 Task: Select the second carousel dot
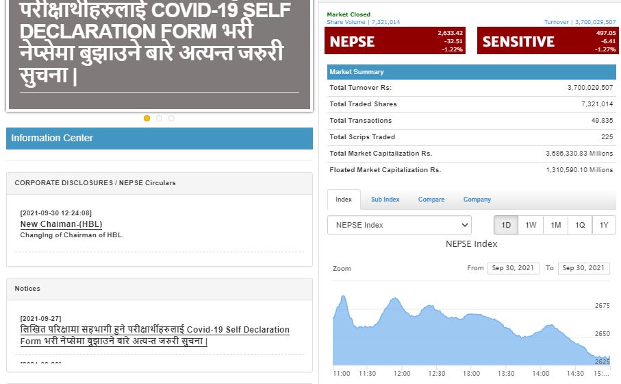coord(159,118)
